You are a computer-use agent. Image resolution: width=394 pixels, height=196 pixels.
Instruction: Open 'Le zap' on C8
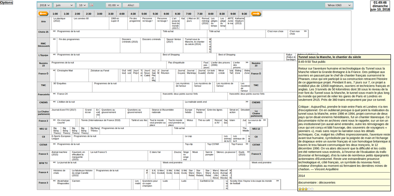pos(202,138)
